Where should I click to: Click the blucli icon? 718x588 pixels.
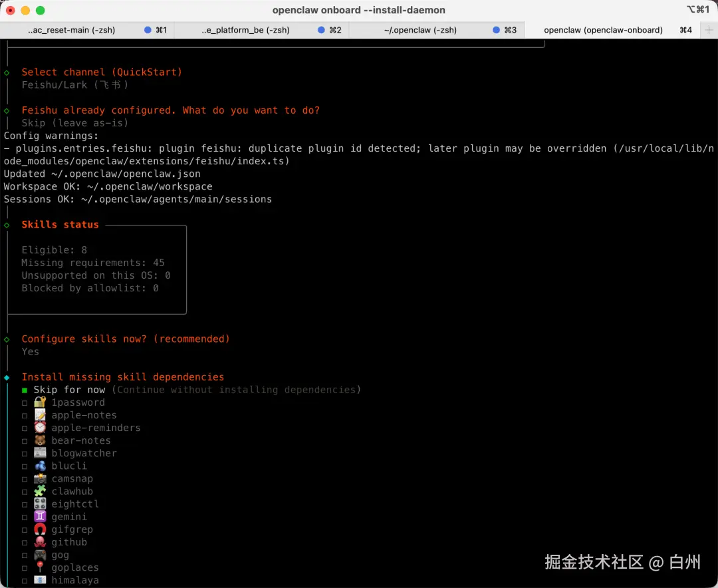40,466
